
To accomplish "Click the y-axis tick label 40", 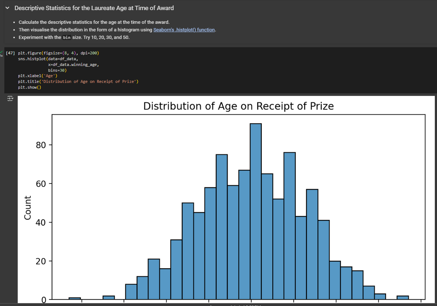I will [41, 222].
